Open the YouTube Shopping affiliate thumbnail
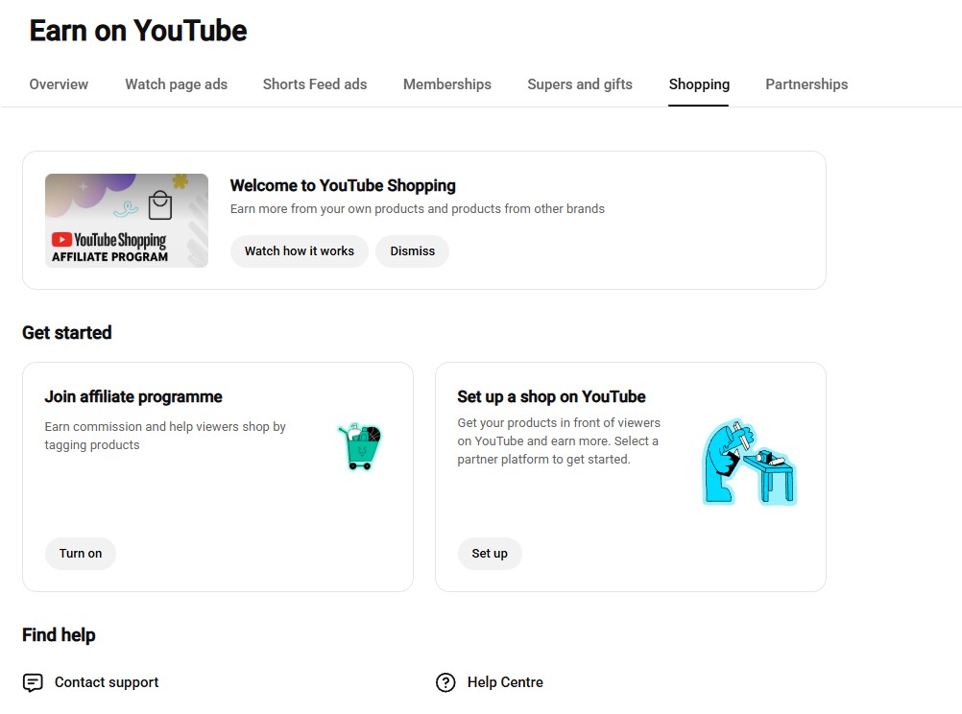This screenshot has width=962, height=714. 127,220
